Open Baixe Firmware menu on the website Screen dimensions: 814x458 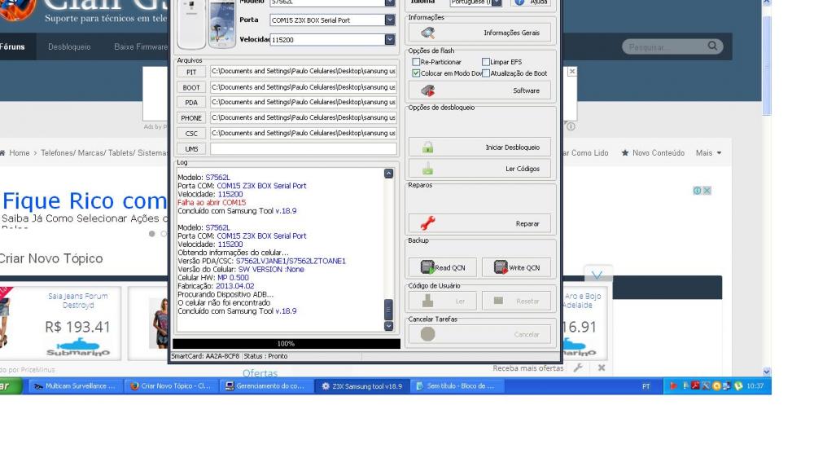[x=141, y=46]
